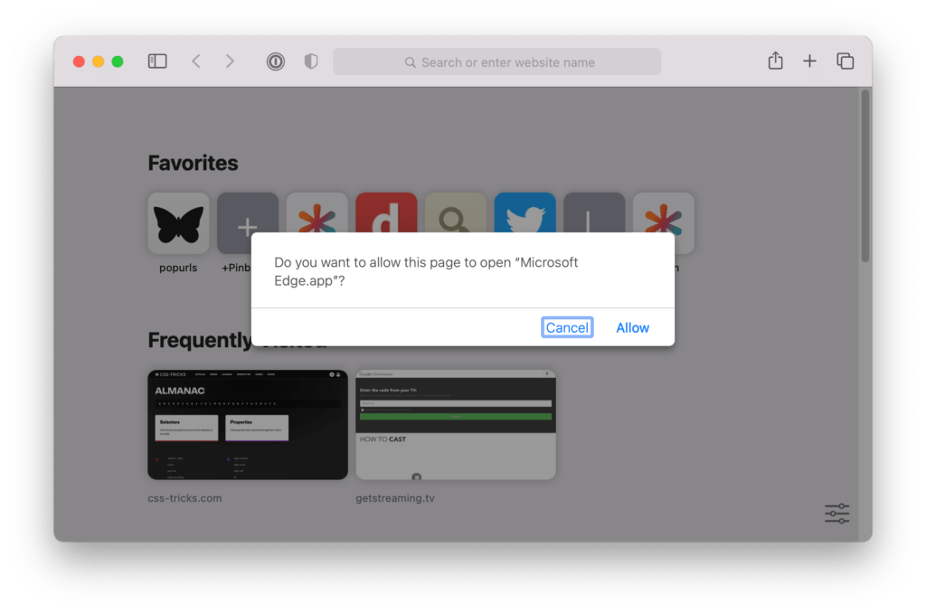
Task: Open the css-tricks.com Almanac thumbnail
Action: pyautogui.click(x=248, y=425)
